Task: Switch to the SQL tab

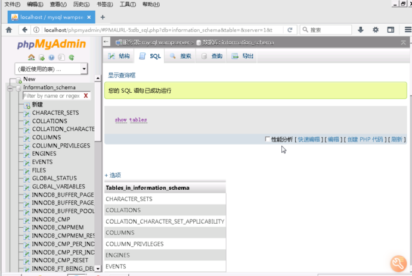Action: [150, 56]
